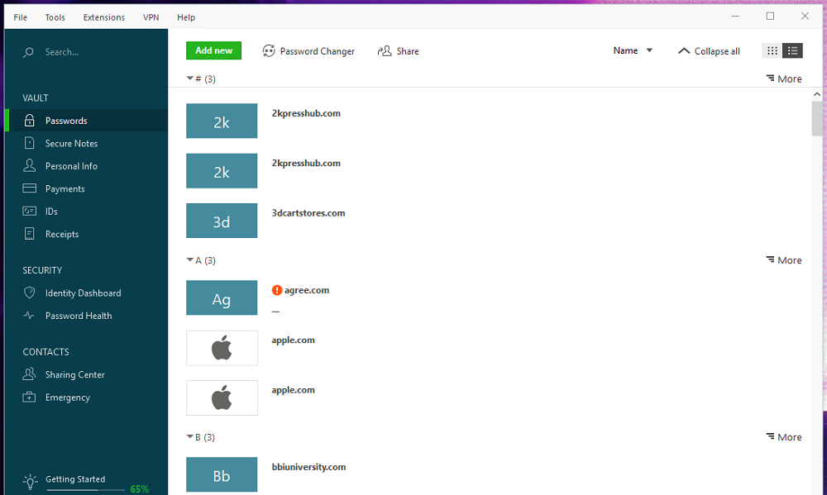Open the Extensions menu
This screenshot has width=827, height=495.
104,17
